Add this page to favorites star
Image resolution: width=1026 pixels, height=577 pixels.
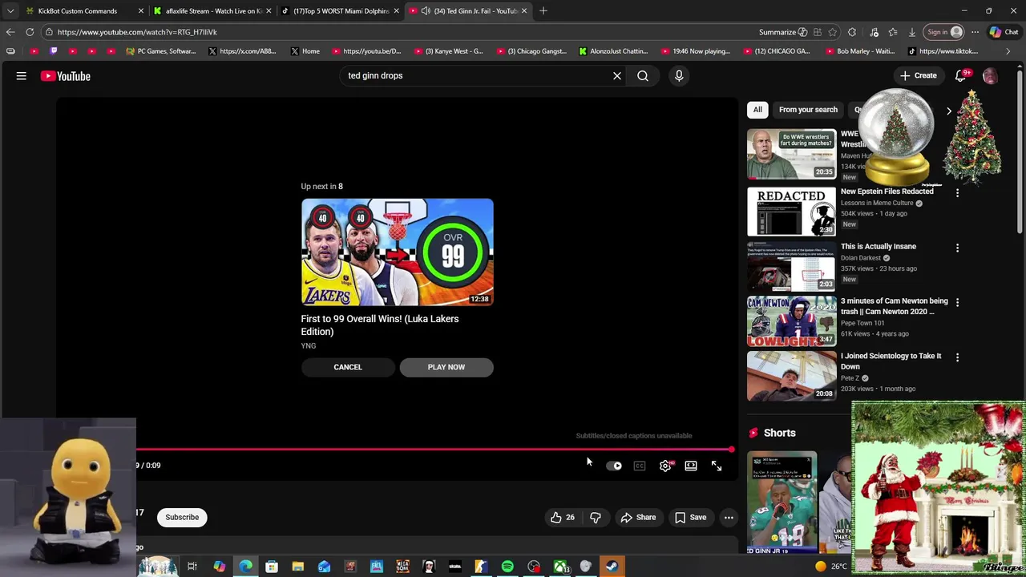833,32
